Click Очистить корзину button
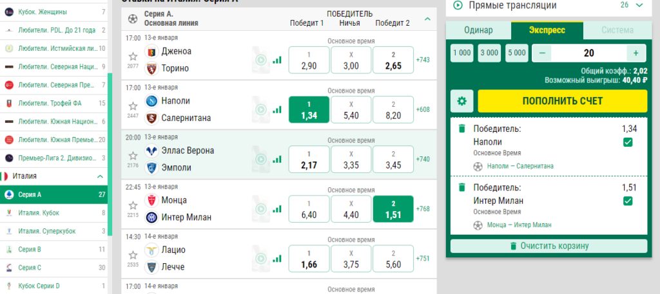Viewport: 660px width, 294px height. click(x=549, y=246)
